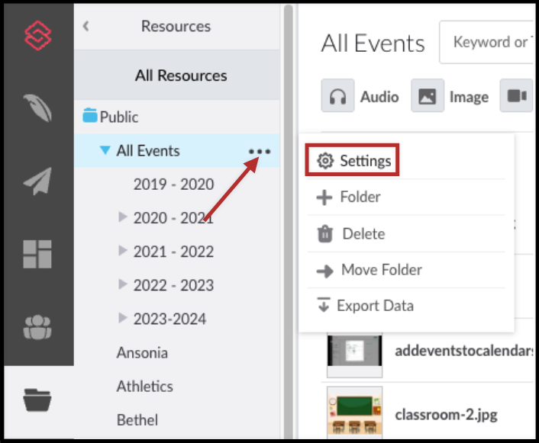Filter by Audio headphones icon
This screenshot has height=443, width=539.
click(x=337, y=95)
